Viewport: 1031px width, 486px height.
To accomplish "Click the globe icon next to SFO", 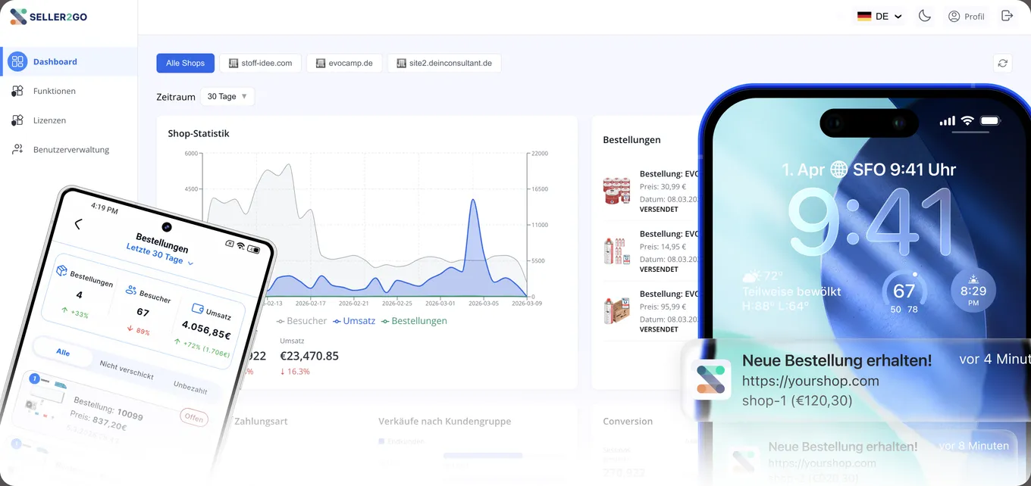I will [838, 170].
